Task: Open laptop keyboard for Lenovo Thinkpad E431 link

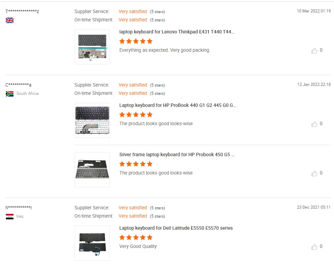Action: (x=177, y=32)
